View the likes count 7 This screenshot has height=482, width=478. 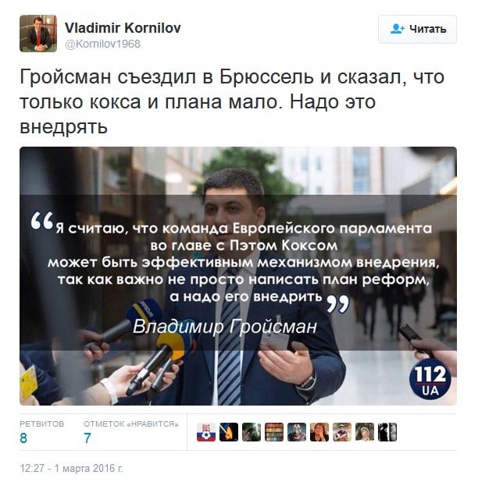(87, 438)
